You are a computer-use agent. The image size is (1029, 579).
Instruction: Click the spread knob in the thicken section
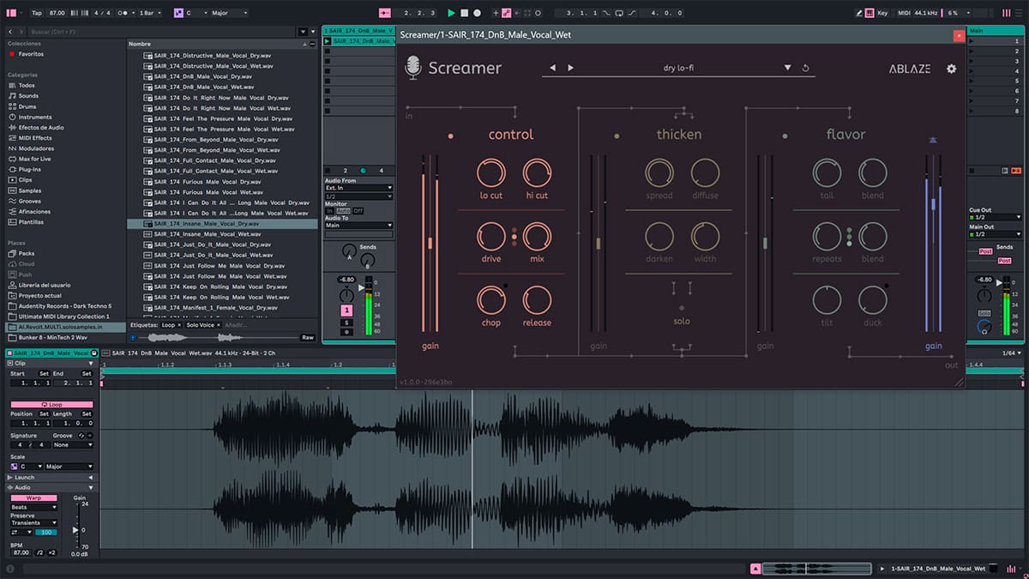tap(659, 173)
